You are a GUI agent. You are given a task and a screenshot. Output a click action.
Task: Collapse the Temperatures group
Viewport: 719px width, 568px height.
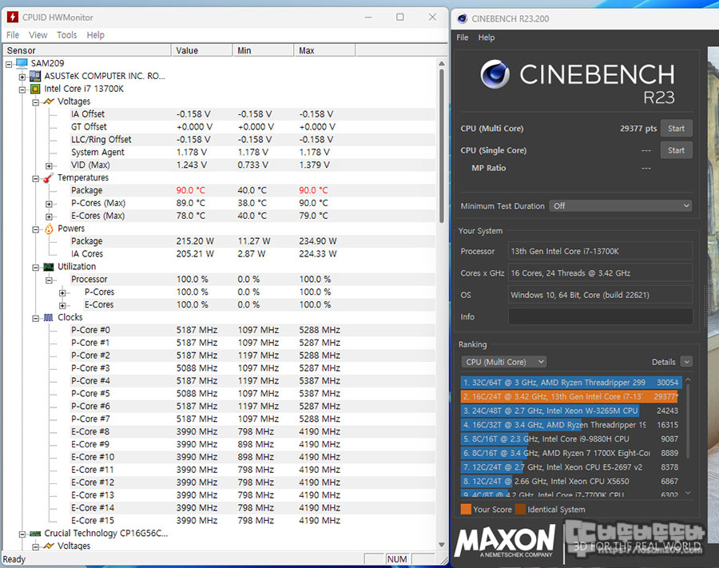click(x=35, y=179)
